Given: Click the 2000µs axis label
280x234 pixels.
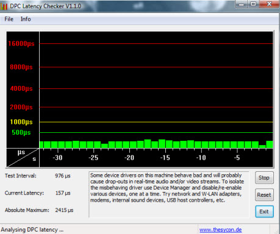Looking at the screenshot, I should point(21,107).
